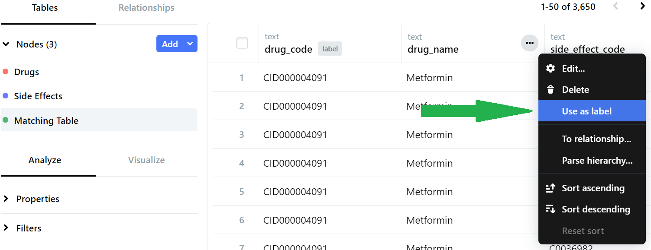Switch to the Relationships tab
Screen dimensions: 651x250
[146, 8]
